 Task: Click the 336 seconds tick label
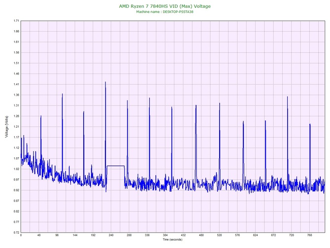coord(147,235)
